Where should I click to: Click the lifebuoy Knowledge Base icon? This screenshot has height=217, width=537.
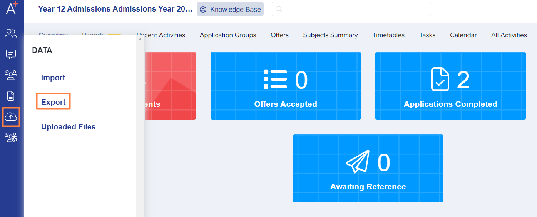[x=203, y=10]
